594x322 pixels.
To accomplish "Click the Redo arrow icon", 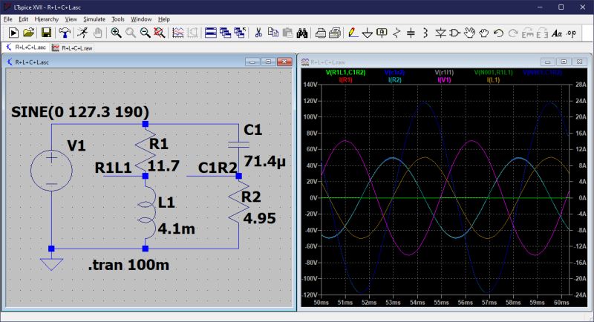I will coord(513,33).
